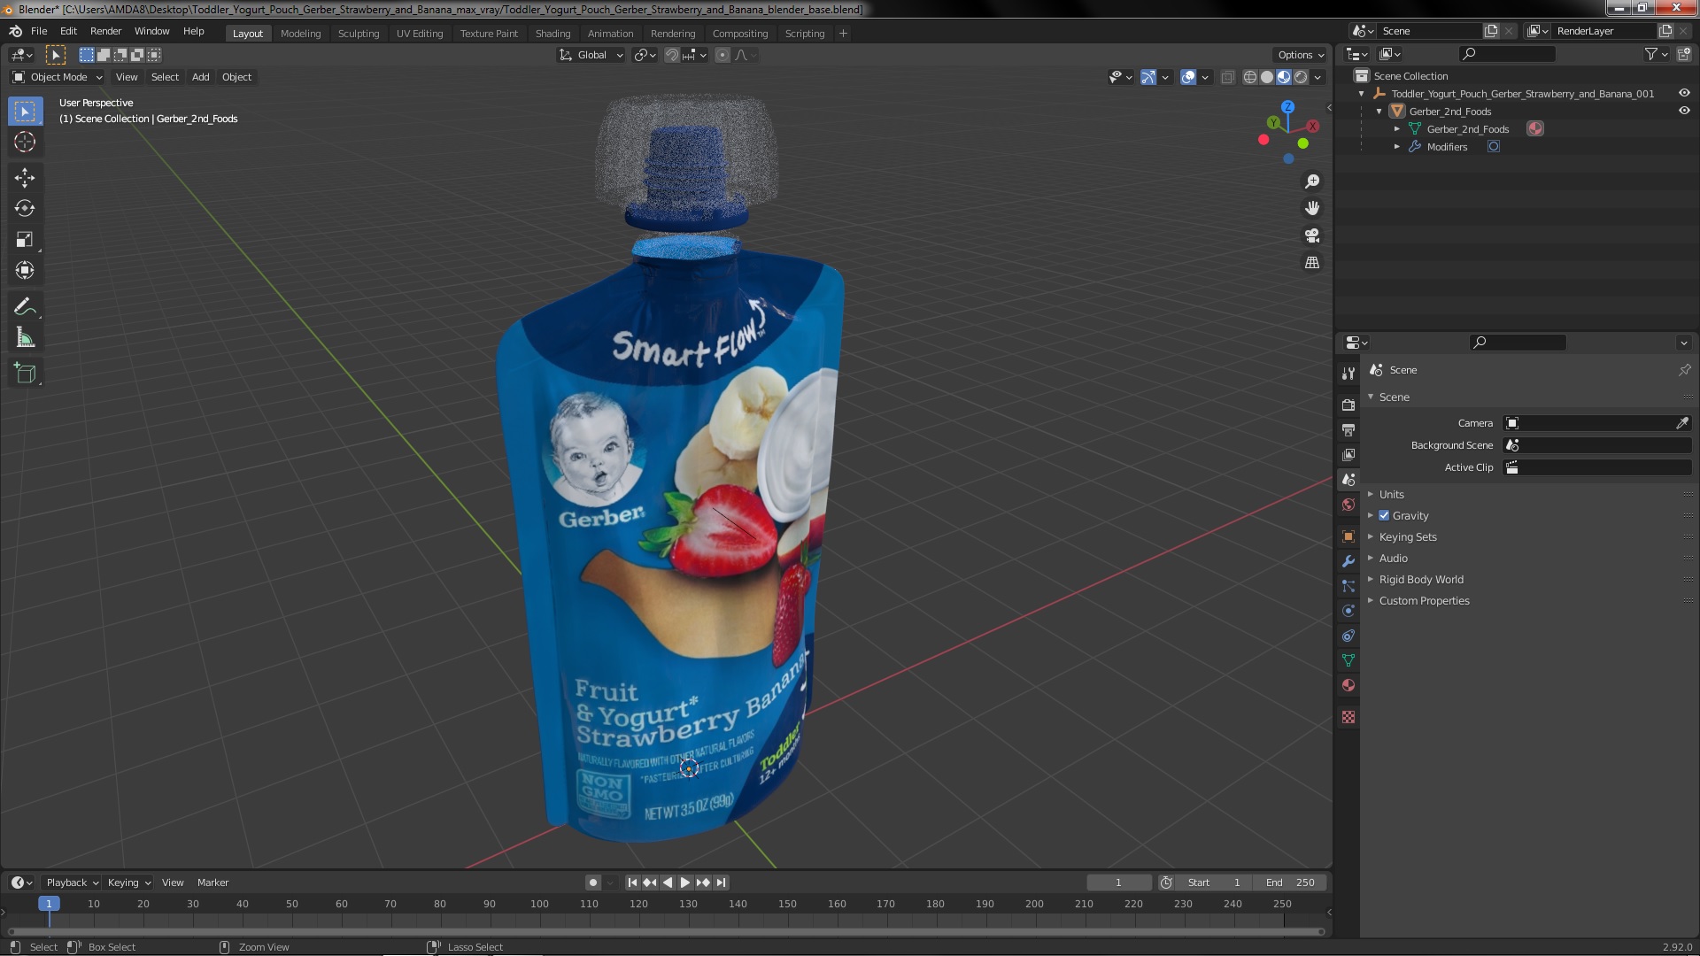This screenshot has height=956, width=1700.
Task: Select the Annotate tool
Action: coord(25,307)
